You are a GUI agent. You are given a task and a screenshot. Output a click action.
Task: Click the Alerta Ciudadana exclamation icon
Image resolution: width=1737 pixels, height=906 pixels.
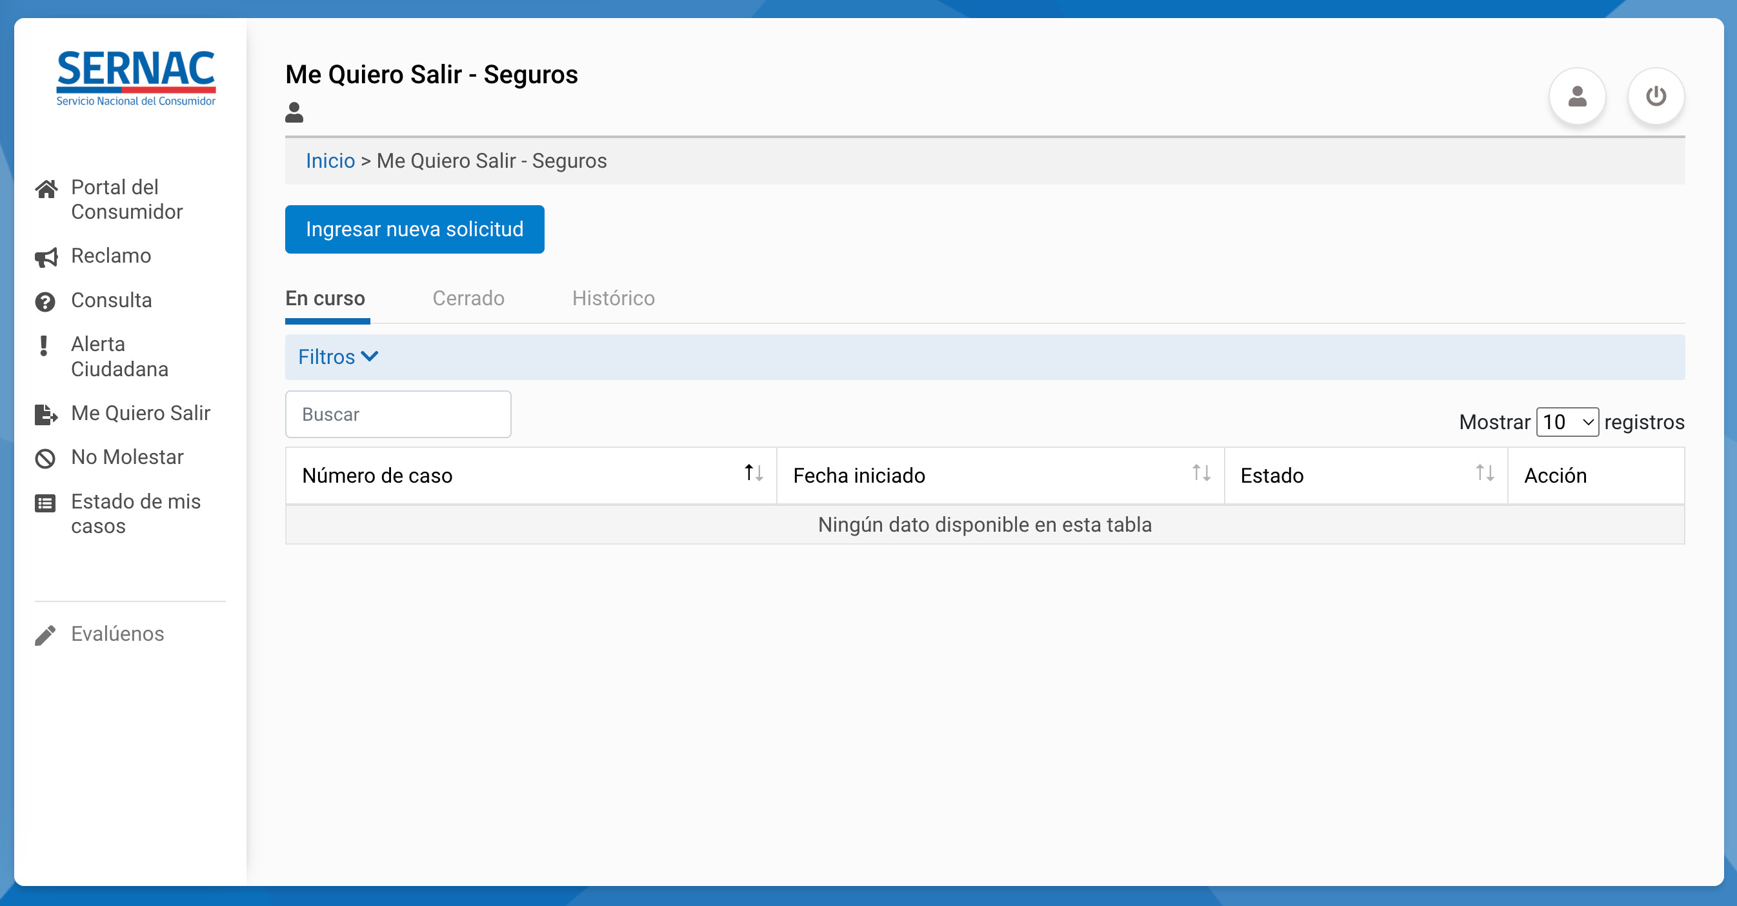[x=44, y=346]
